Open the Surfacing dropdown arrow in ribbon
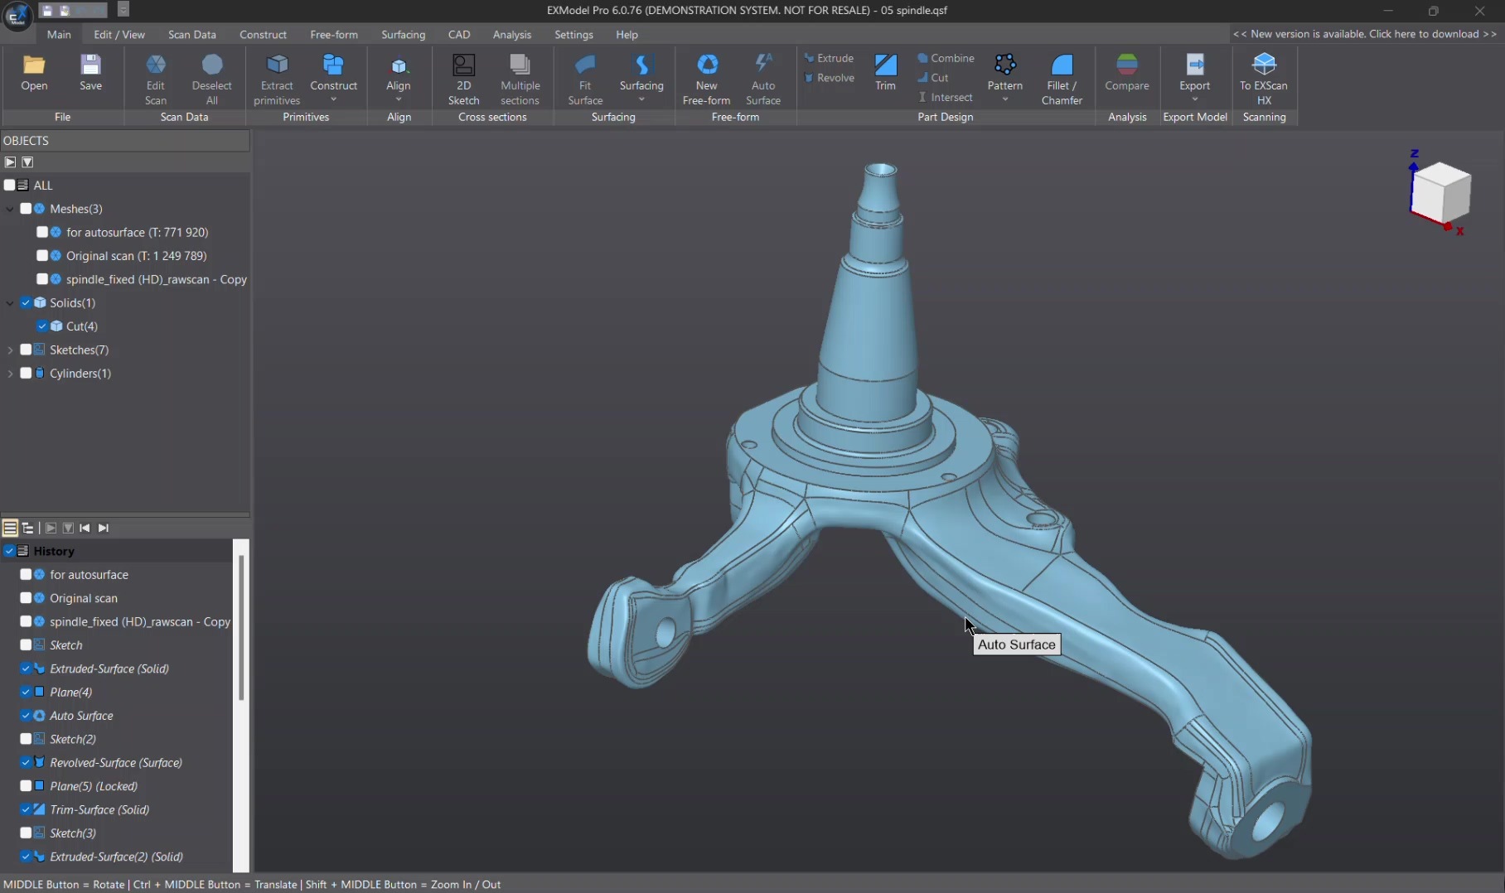Image resolution: width=1505 pixels, height=893 pixels. (x=641, y=99)
